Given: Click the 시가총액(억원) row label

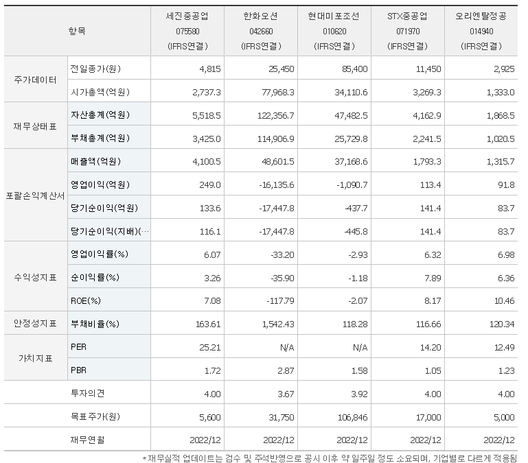Looking at the screenshot, I should [x=100, y=92].
